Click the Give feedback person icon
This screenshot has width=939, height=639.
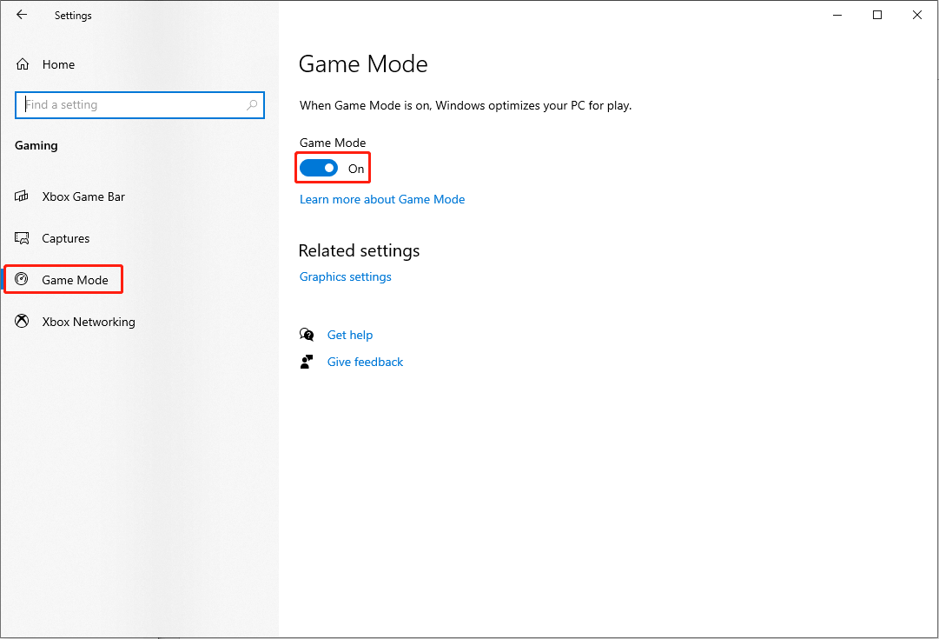point(307,362)
